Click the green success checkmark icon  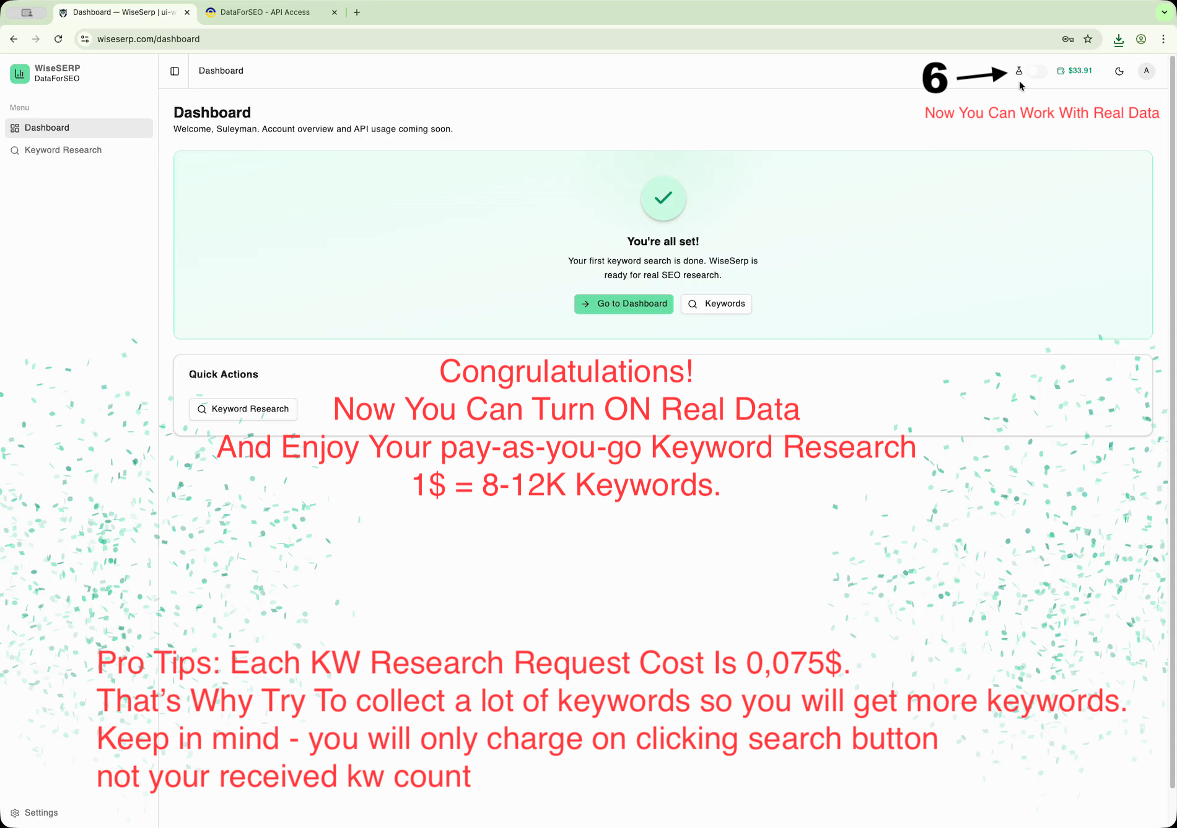pos(663,198)
